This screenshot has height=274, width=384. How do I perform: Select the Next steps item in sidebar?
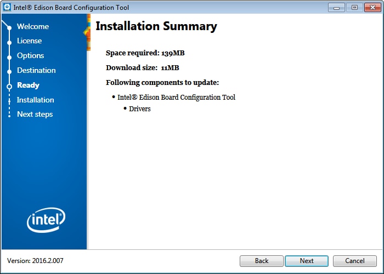pyautogui.click(x=35, y=114)
